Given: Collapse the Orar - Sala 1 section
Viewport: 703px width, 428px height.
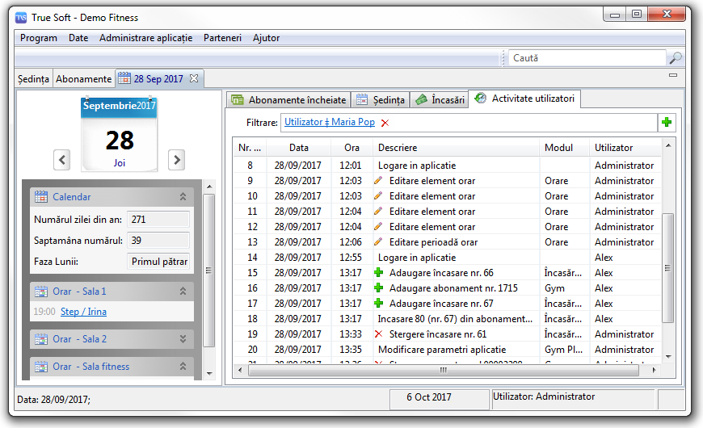Looking at the screenshot, I should pos(183,292).
